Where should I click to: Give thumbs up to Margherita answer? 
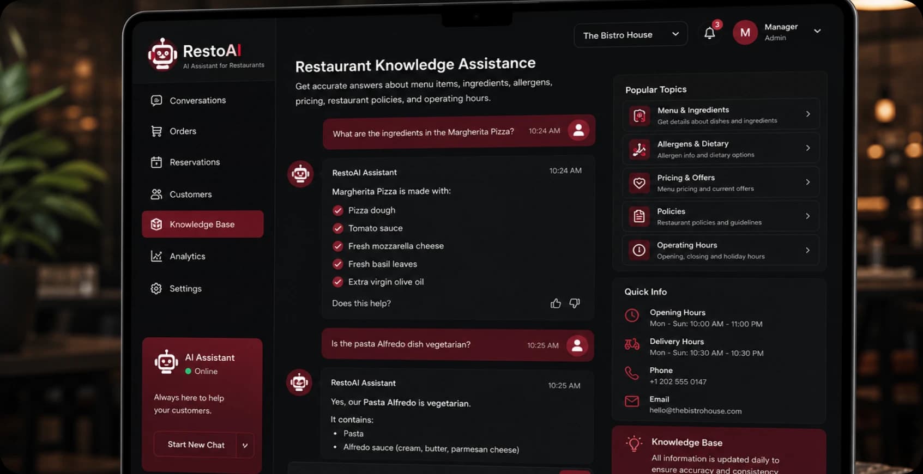click(556, 303)
